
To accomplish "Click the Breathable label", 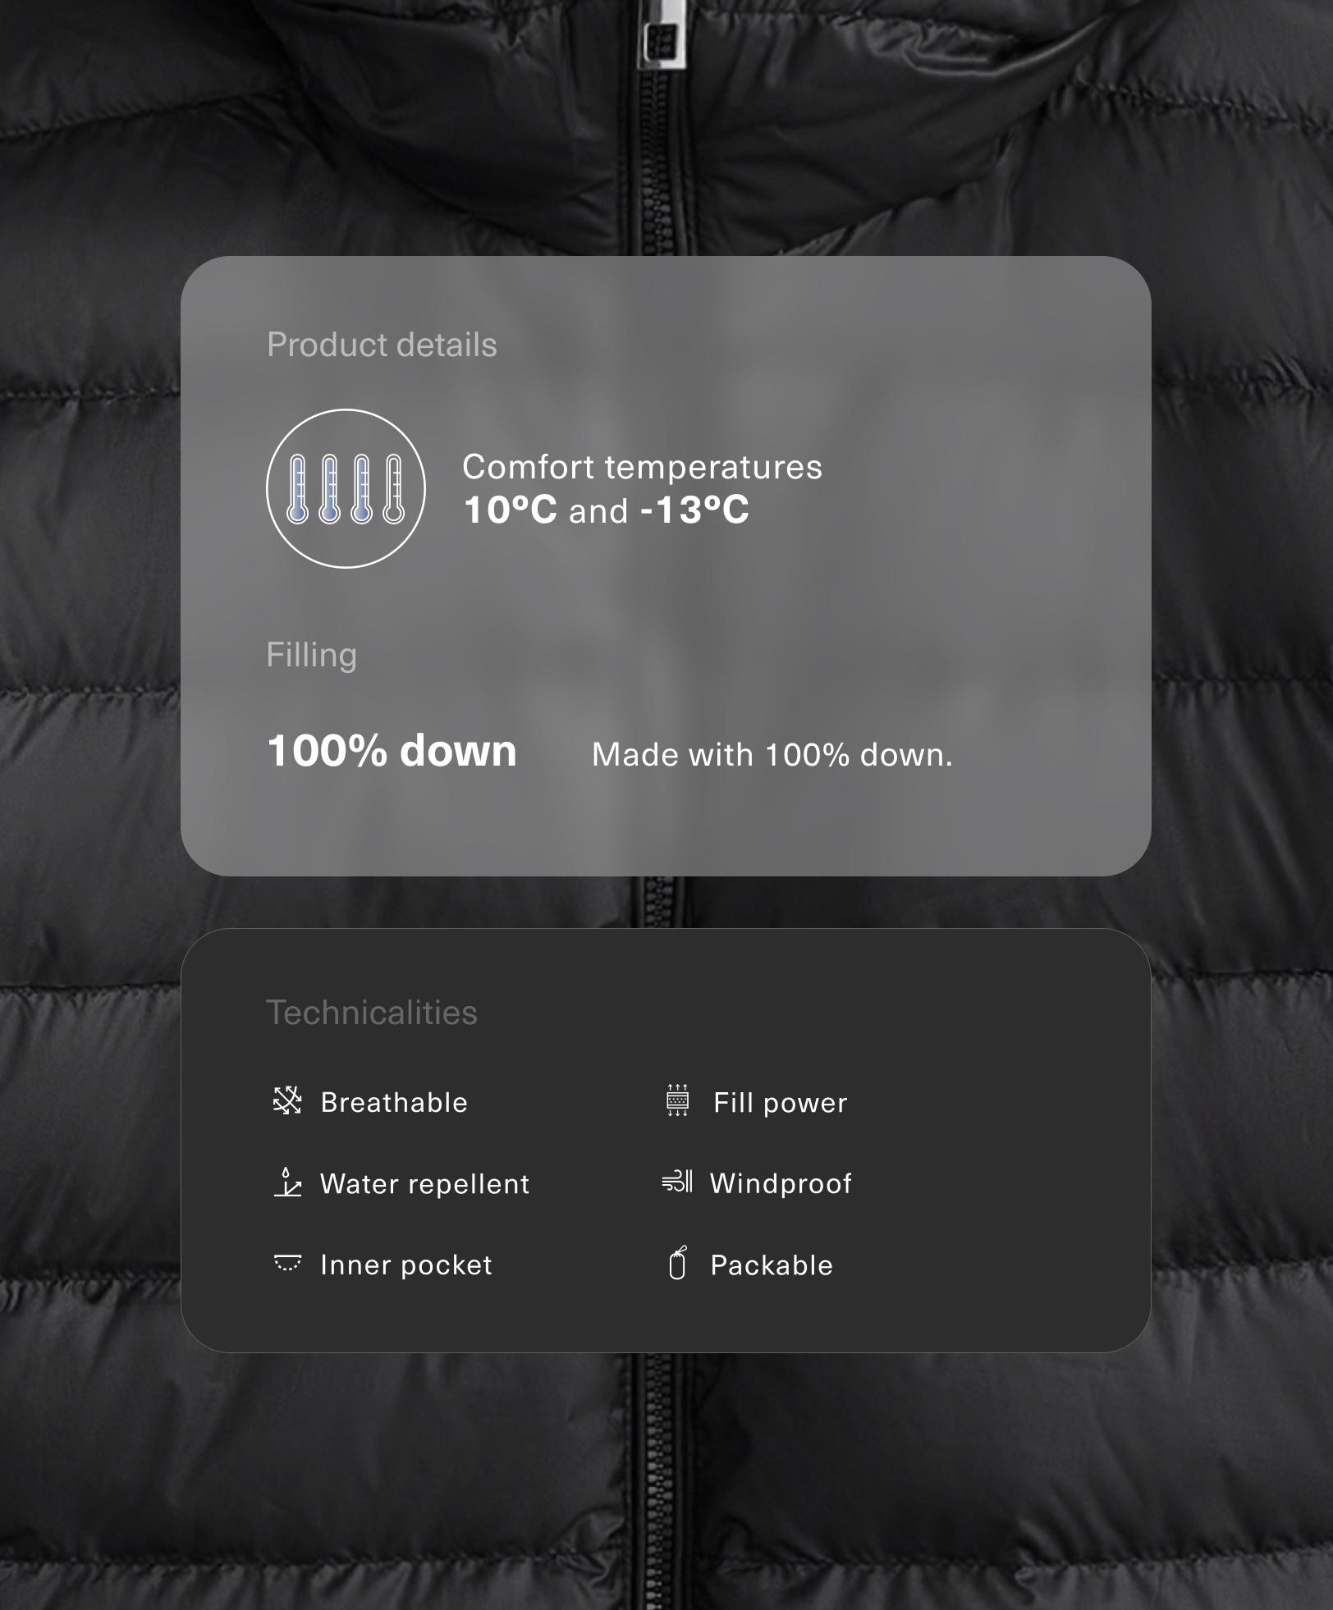I will (394, 1102).
